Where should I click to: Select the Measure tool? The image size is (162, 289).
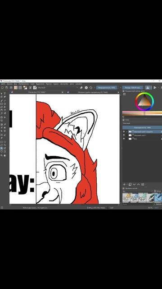[x=5, y=135]
